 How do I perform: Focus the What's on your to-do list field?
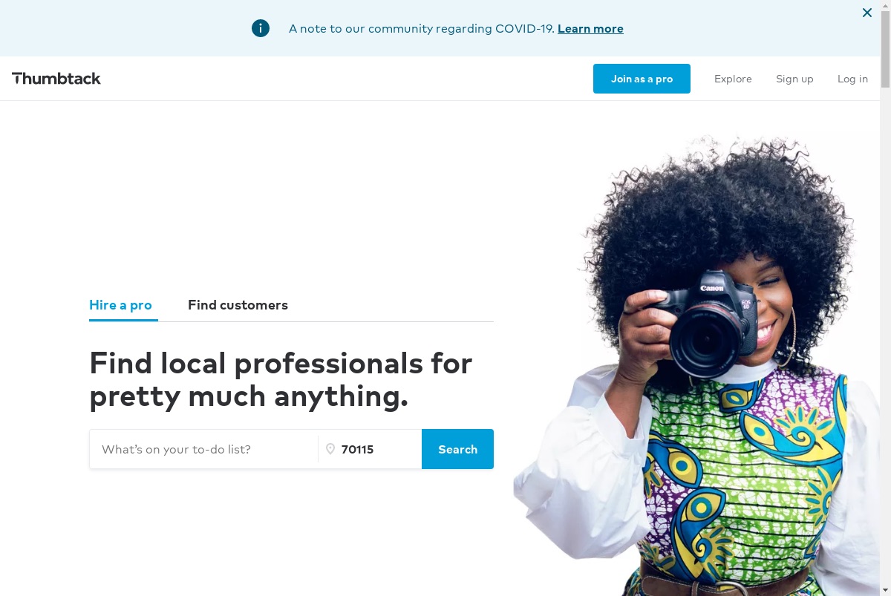tap(204, 449)
